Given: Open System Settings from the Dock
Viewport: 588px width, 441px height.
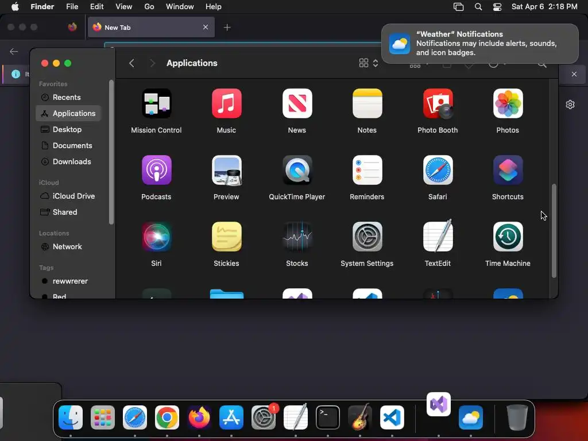Looking at the screenshot, I should (x=264, y=417).
